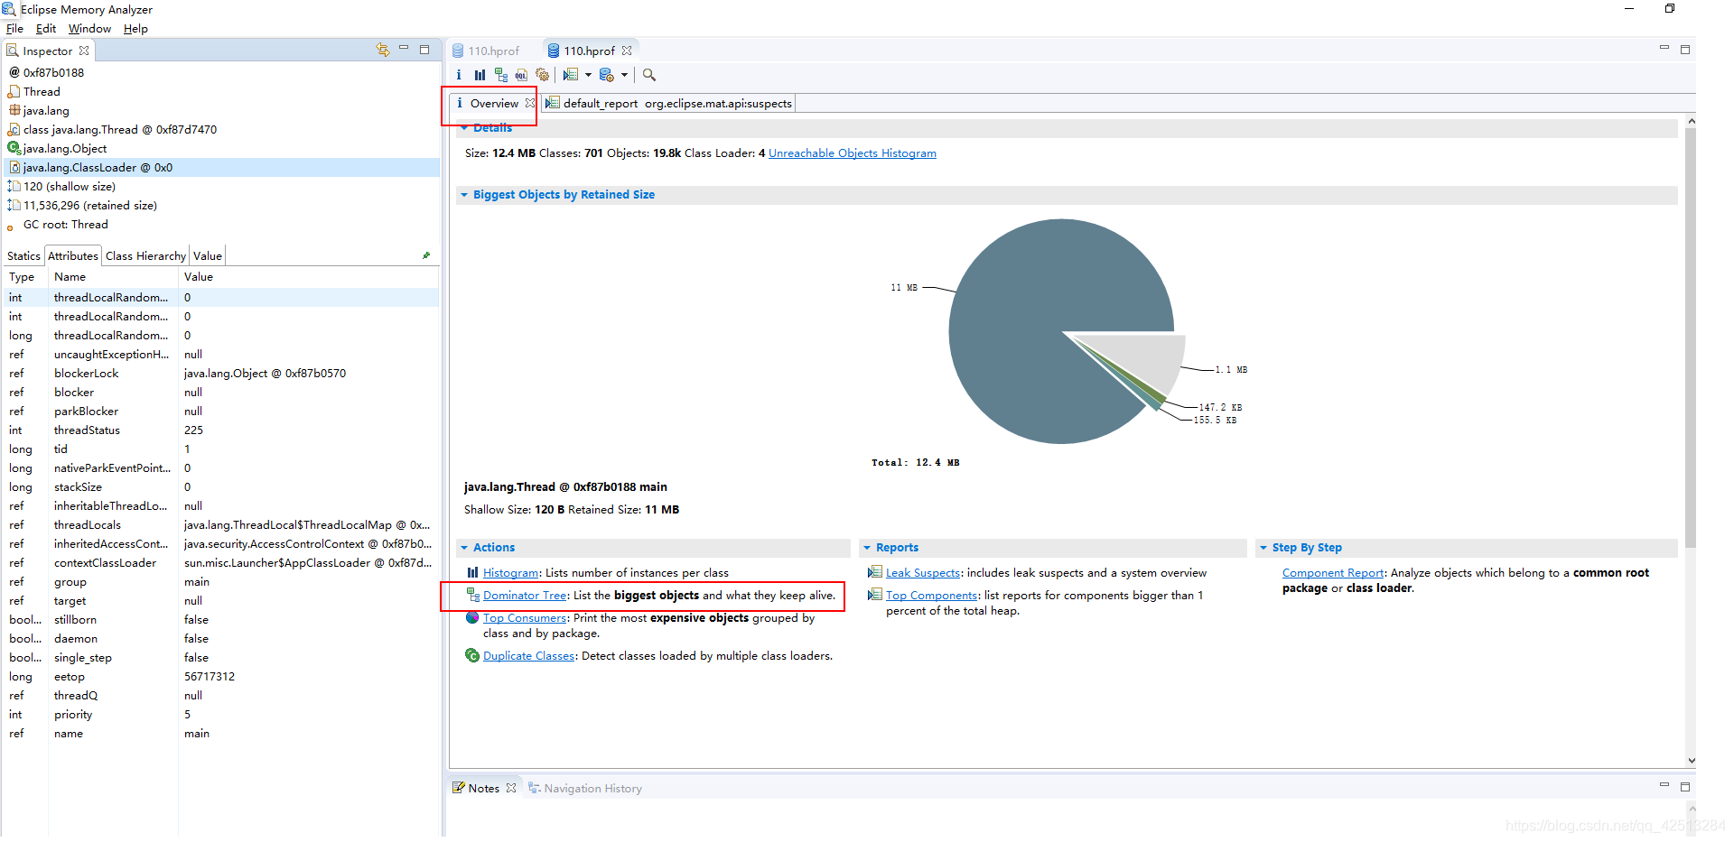Viewport: 1734px width, 842px height.
Task: Open the OQL query editor via the toolbar icon
Action: (521, 75)
